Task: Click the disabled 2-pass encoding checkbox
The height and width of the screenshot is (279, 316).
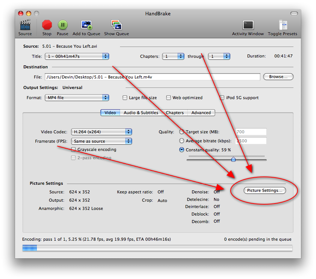Action: click(x=73, y=158)
